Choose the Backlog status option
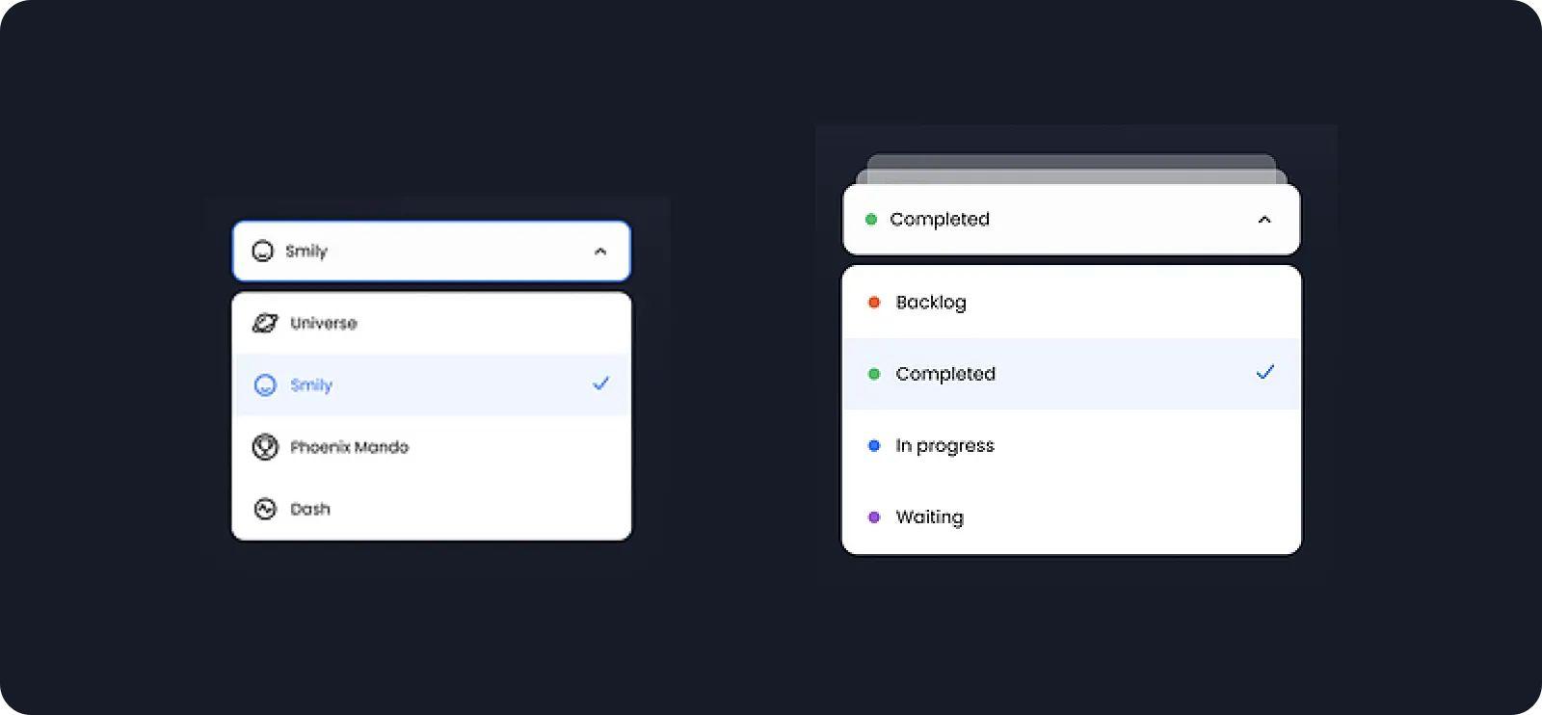The image size is (1542, 715). (x=1072, y=303)
